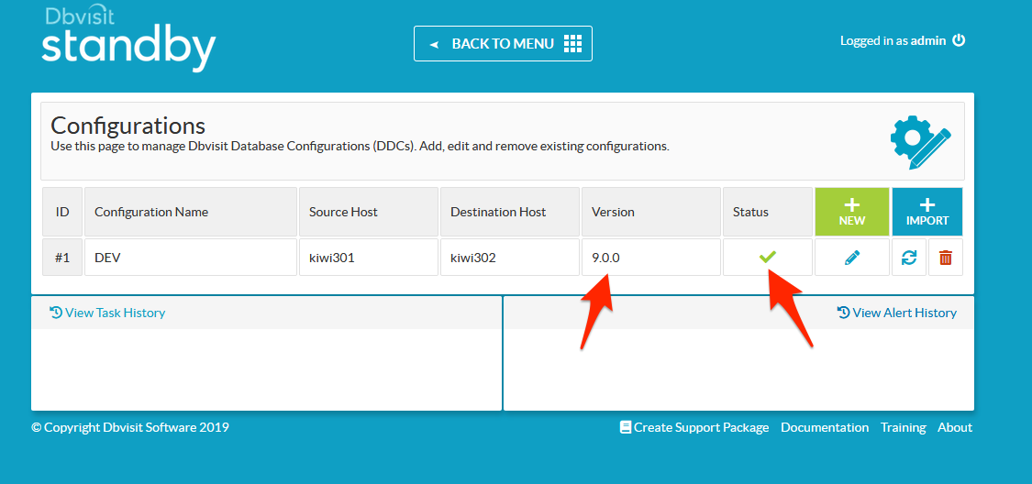Click the Status column header
The width and height of the screenshot is (1032, 484).
[768, 212]
